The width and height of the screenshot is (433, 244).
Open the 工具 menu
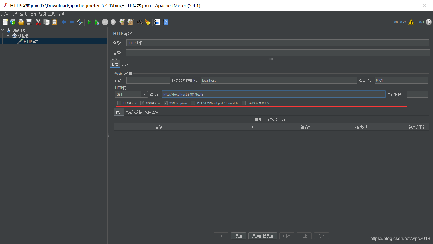click(x=52, y=14)
